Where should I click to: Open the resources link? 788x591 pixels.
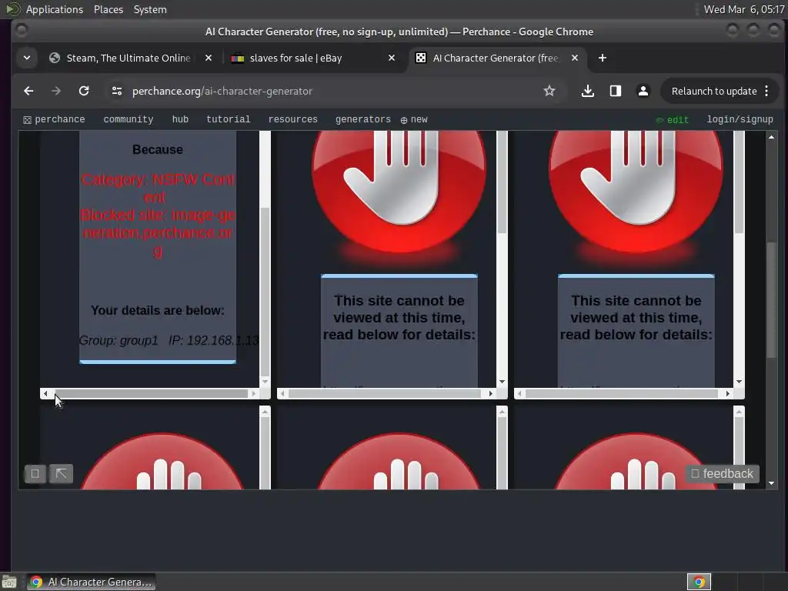pyautogui.click(x=292, y=119)
